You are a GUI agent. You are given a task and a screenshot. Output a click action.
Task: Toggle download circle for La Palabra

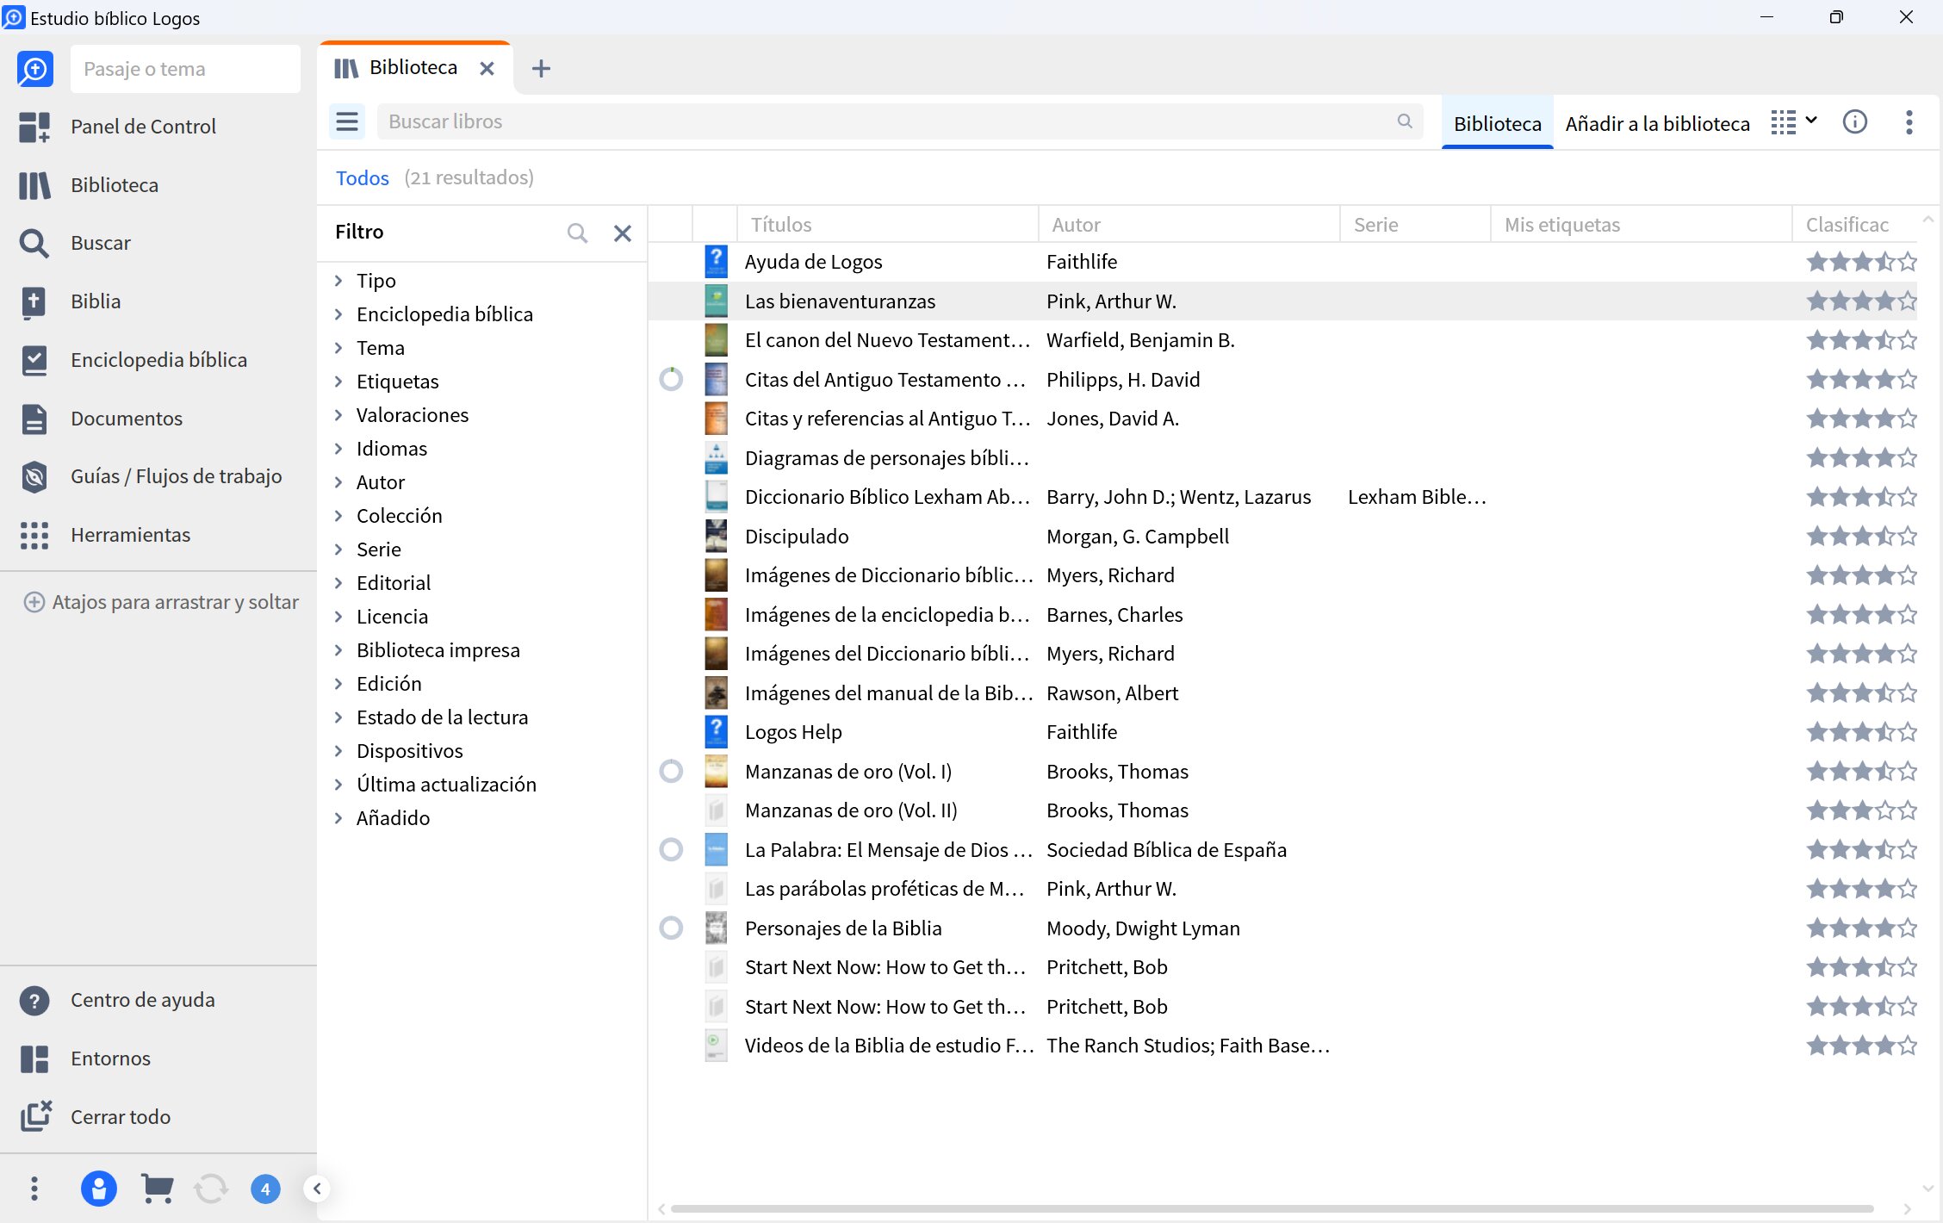click(x=671, y=850)
